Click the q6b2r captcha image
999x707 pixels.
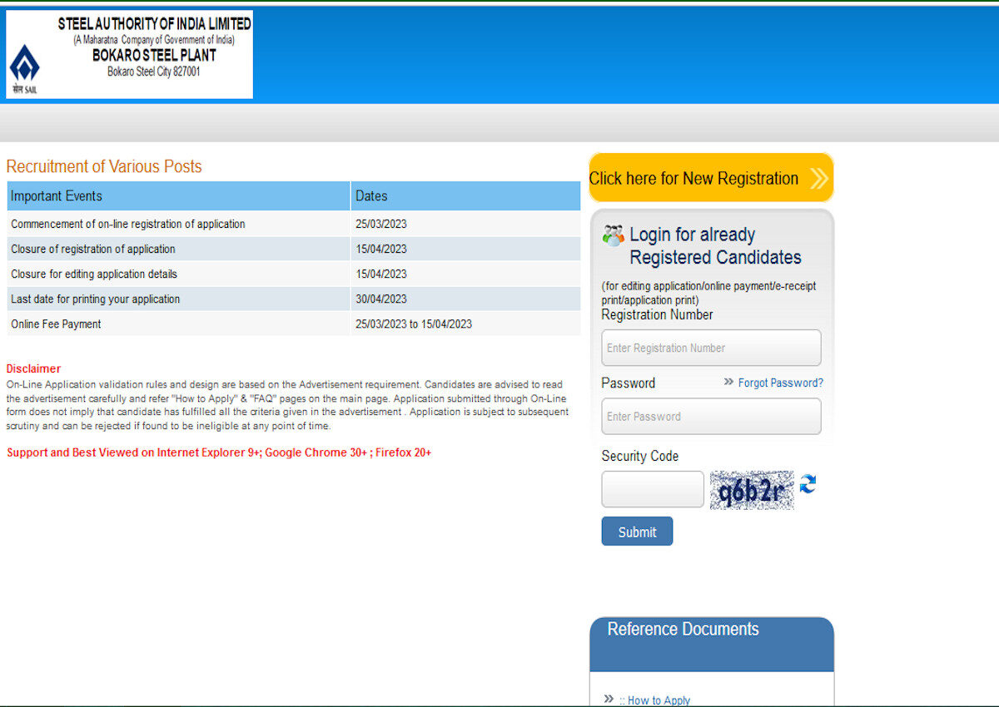tap(751, 489)
